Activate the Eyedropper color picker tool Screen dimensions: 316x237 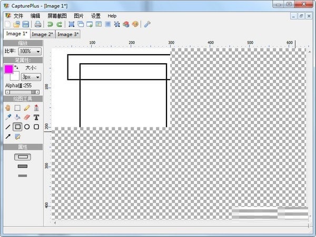coord(8,117)
